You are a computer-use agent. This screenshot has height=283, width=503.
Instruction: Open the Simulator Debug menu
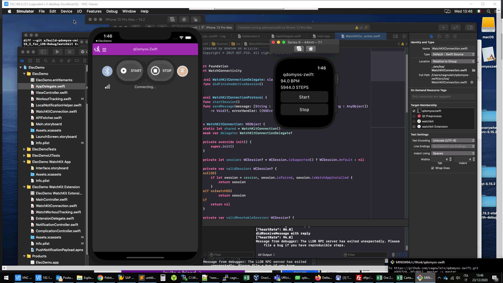tap(112, 11)
